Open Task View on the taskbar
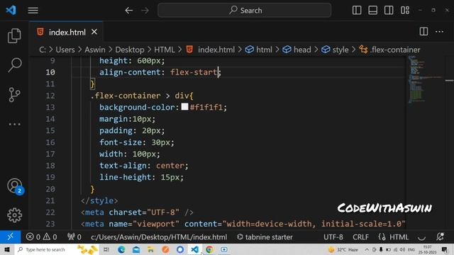Viewport: 454px width, 255px height. point(106,249)
